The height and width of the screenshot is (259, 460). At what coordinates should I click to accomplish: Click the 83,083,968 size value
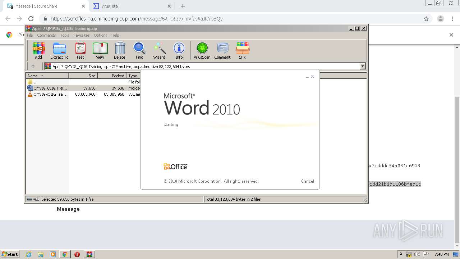(85, 94)
